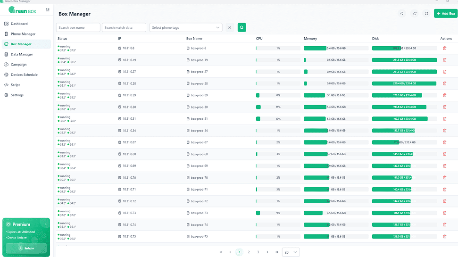Click the first refresh icon beside Add Box

click(x=402, y=13)
